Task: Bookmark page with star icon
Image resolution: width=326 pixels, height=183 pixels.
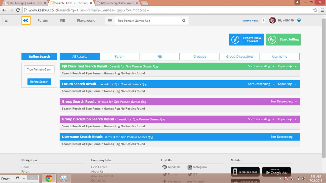Action: (315, 10)
